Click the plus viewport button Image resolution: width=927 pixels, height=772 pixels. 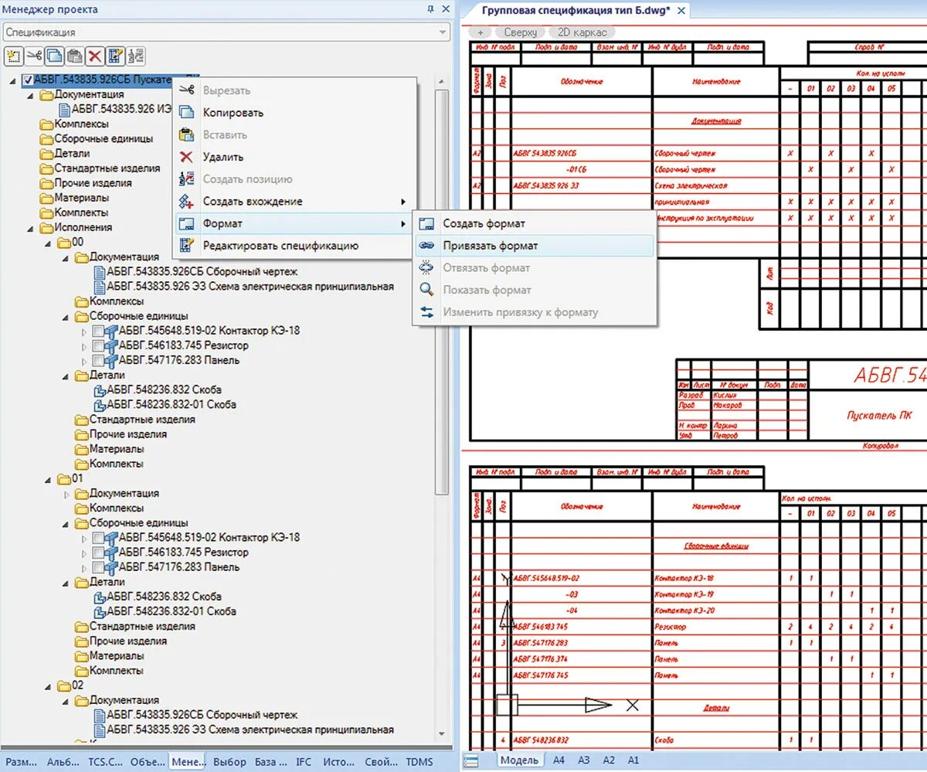click(x=480, y=32)
